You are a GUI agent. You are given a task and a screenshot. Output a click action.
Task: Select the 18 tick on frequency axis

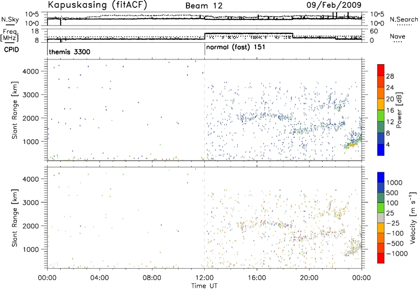click(x=34, y=31)
